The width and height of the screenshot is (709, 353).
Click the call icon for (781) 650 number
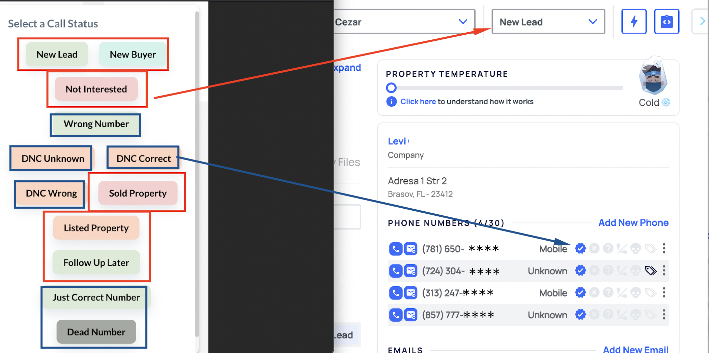(x=396, y=249)
